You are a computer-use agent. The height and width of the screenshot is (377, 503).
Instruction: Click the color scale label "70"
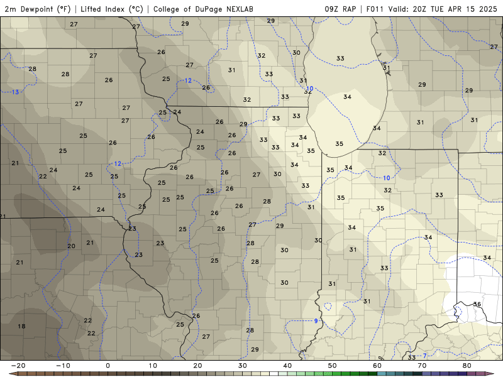pos(422,366)
